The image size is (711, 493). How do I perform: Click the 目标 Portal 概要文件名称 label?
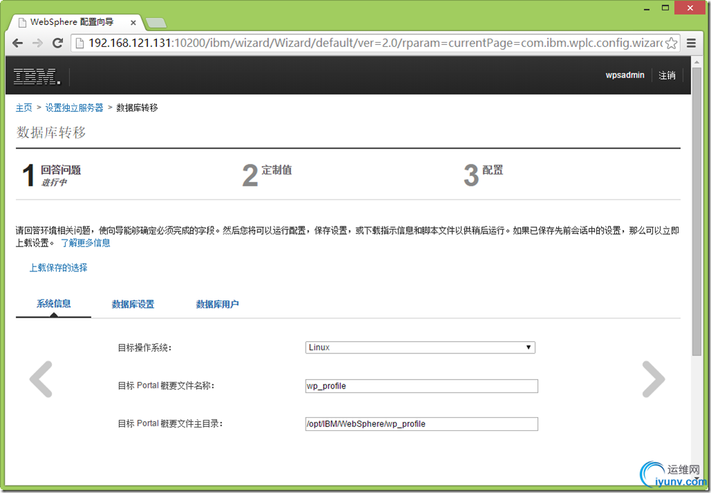tap(166, 386)
